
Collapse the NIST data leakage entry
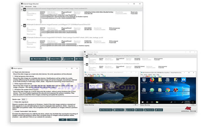(x=22, y=39)
